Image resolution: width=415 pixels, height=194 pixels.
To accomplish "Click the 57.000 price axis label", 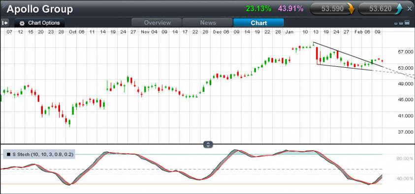I will click(406, 52).
